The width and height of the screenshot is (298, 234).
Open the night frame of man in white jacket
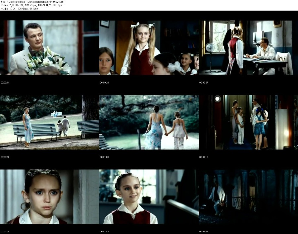tap(248, 197)
